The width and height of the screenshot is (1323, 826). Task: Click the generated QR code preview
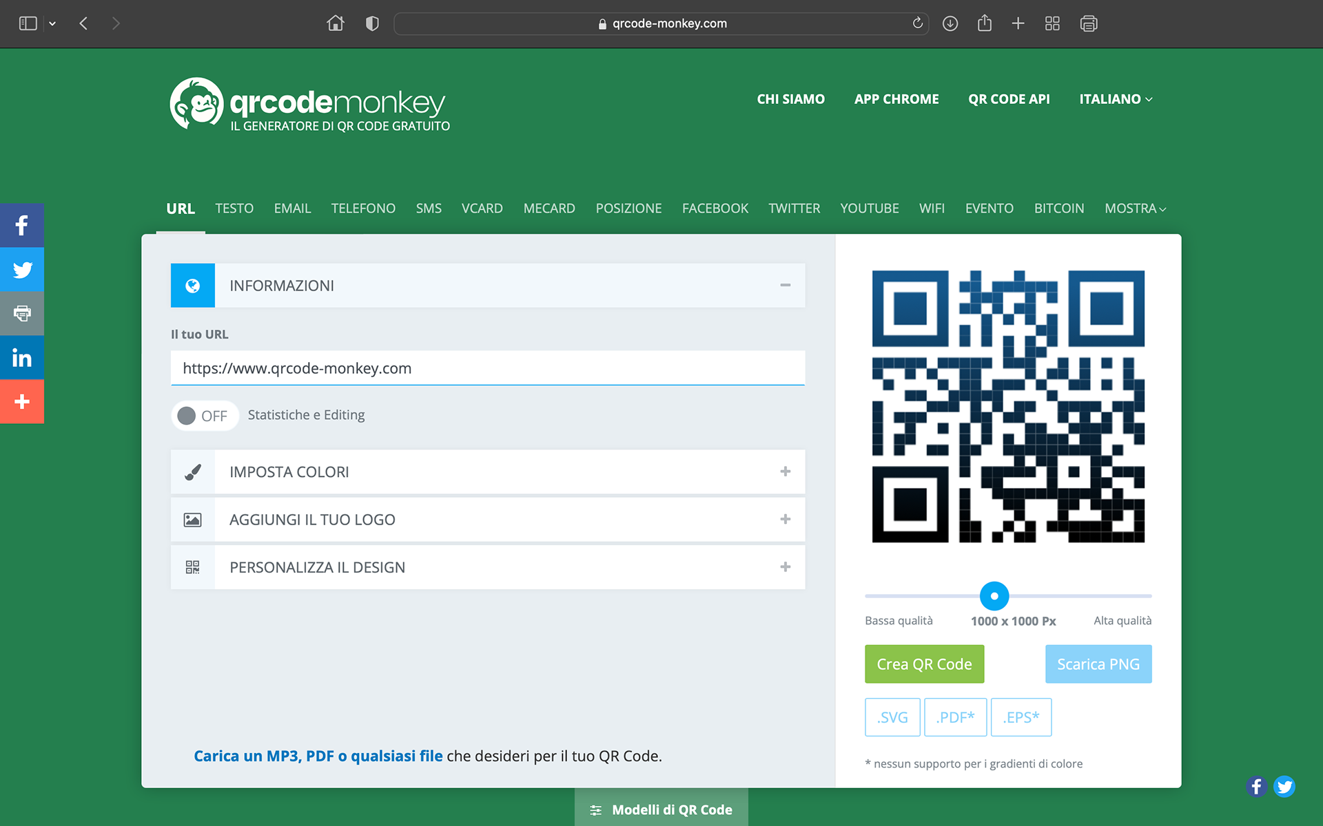tap(1008, 406)
